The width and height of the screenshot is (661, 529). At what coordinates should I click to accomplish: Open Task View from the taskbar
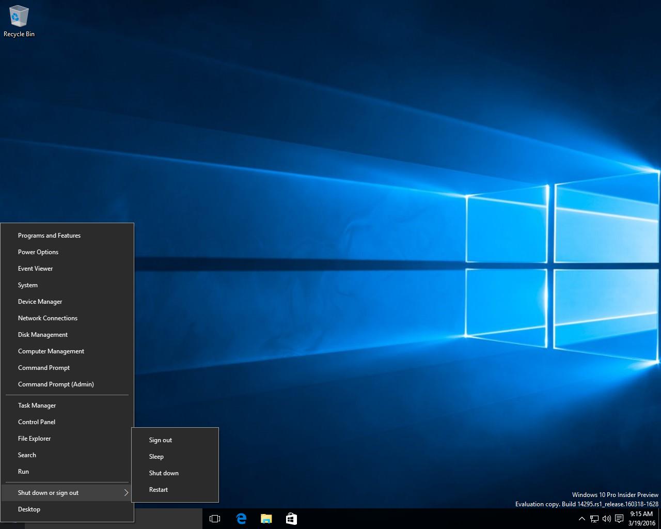(x=215, y=519)
